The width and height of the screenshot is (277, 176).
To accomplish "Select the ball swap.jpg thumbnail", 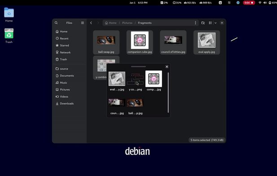I will [106, 40].
